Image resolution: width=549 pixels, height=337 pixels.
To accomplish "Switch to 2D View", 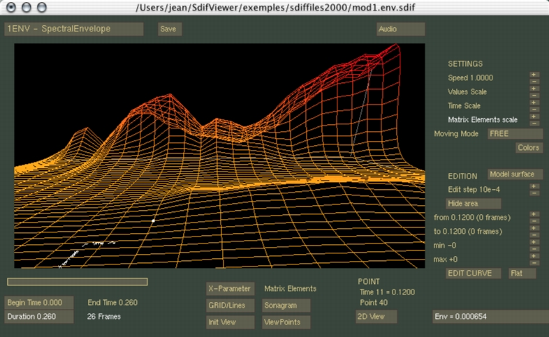I will (x=376, y=316).
